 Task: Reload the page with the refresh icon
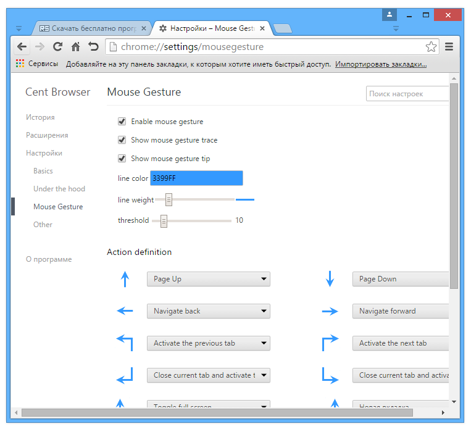(57, 46)
